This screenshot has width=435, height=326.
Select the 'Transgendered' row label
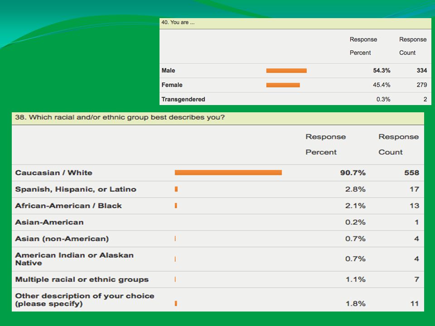(183, 99)
